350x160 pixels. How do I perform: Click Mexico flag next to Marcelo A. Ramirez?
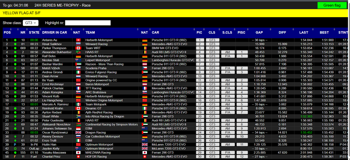tap(78, 104)
